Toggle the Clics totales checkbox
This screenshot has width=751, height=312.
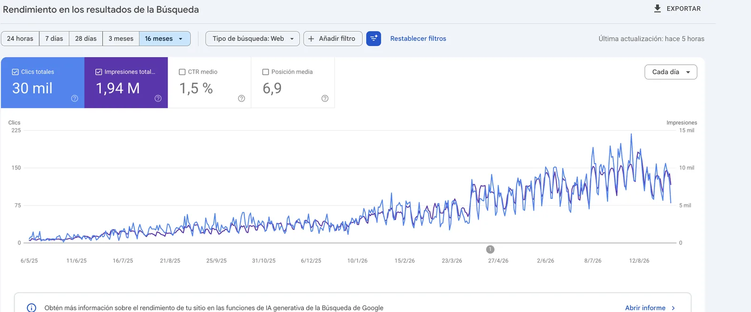pyautogui.click(x=15, y=72)
